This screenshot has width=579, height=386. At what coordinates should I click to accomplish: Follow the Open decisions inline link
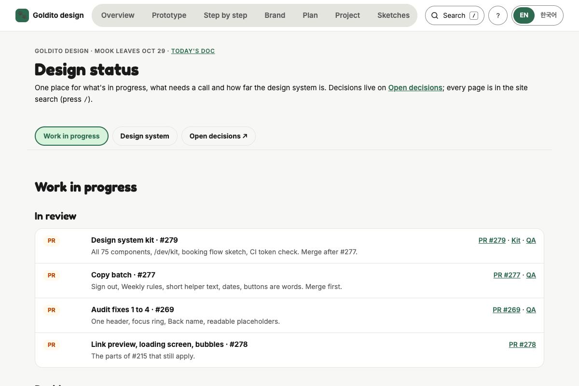(x=415, y=88)
